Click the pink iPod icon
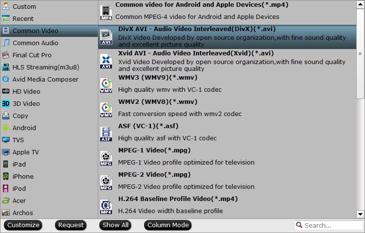365x233 pixels. [x=6, y=188]
